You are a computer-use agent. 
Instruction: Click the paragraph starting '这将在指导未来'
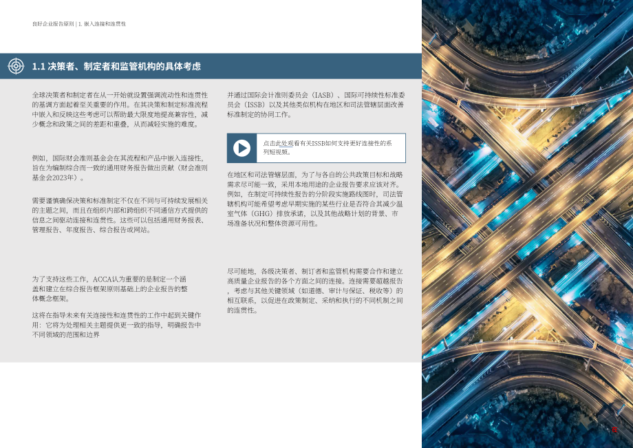(x=117, y=325)
